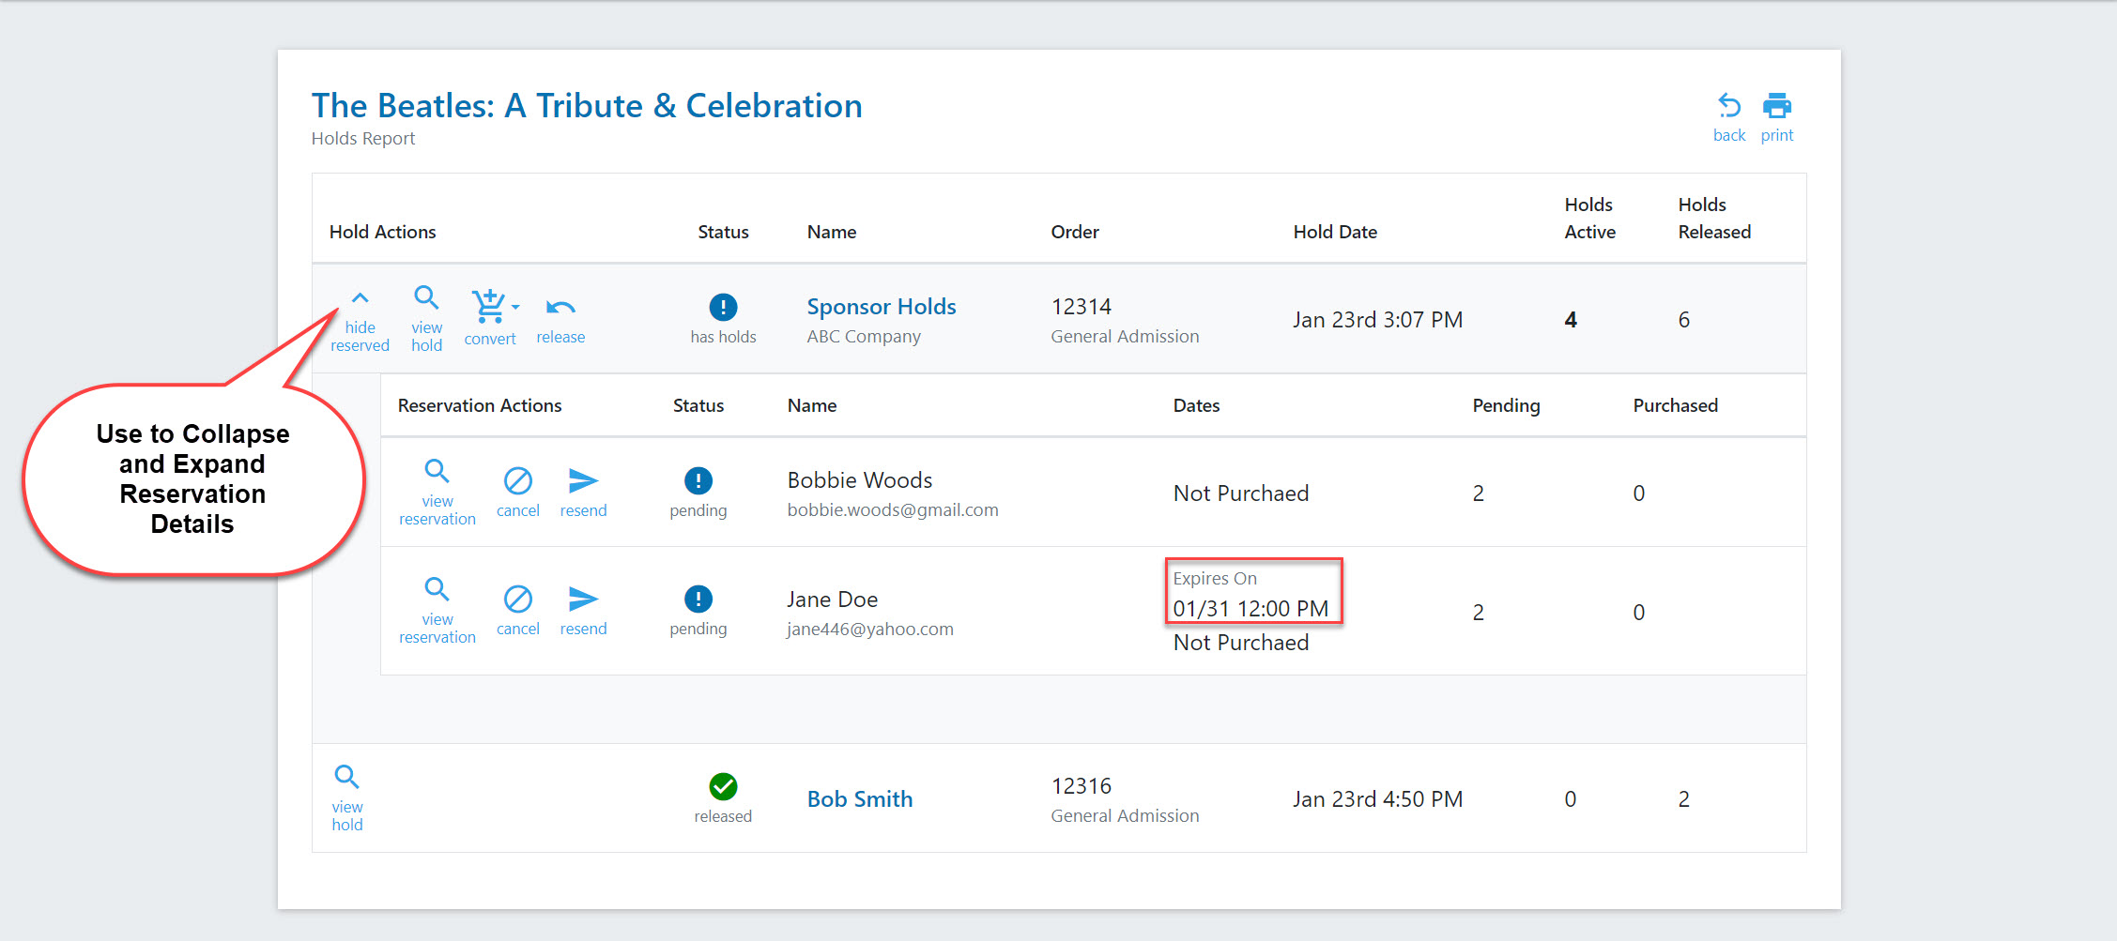Click the ABC Company text
Image resolution: width=2117 pixels, height=941 pixels.
[864, 336]
